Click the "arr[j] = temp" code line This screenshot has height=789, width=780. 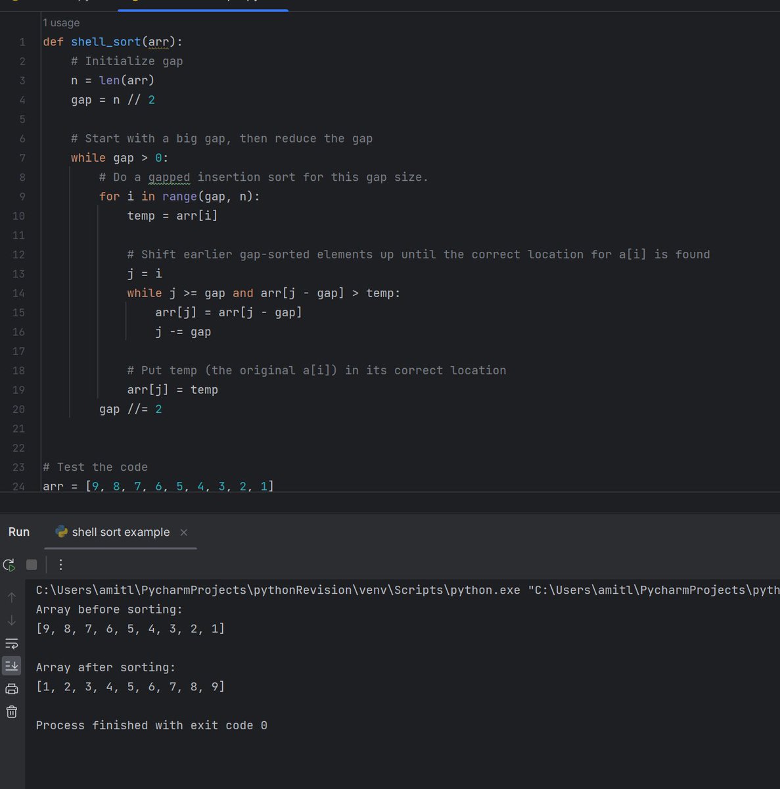pyautogui.click(x=173, y=390)
